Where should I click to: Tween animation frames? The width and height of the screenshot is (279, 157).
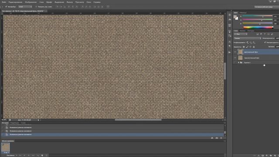pos(38,155)
